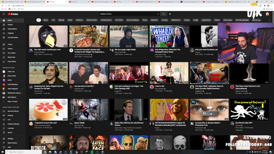274x154 pixels.
Task: Open Settings in the sidebar
Action: pyautogui.click(x=12, y=139)
